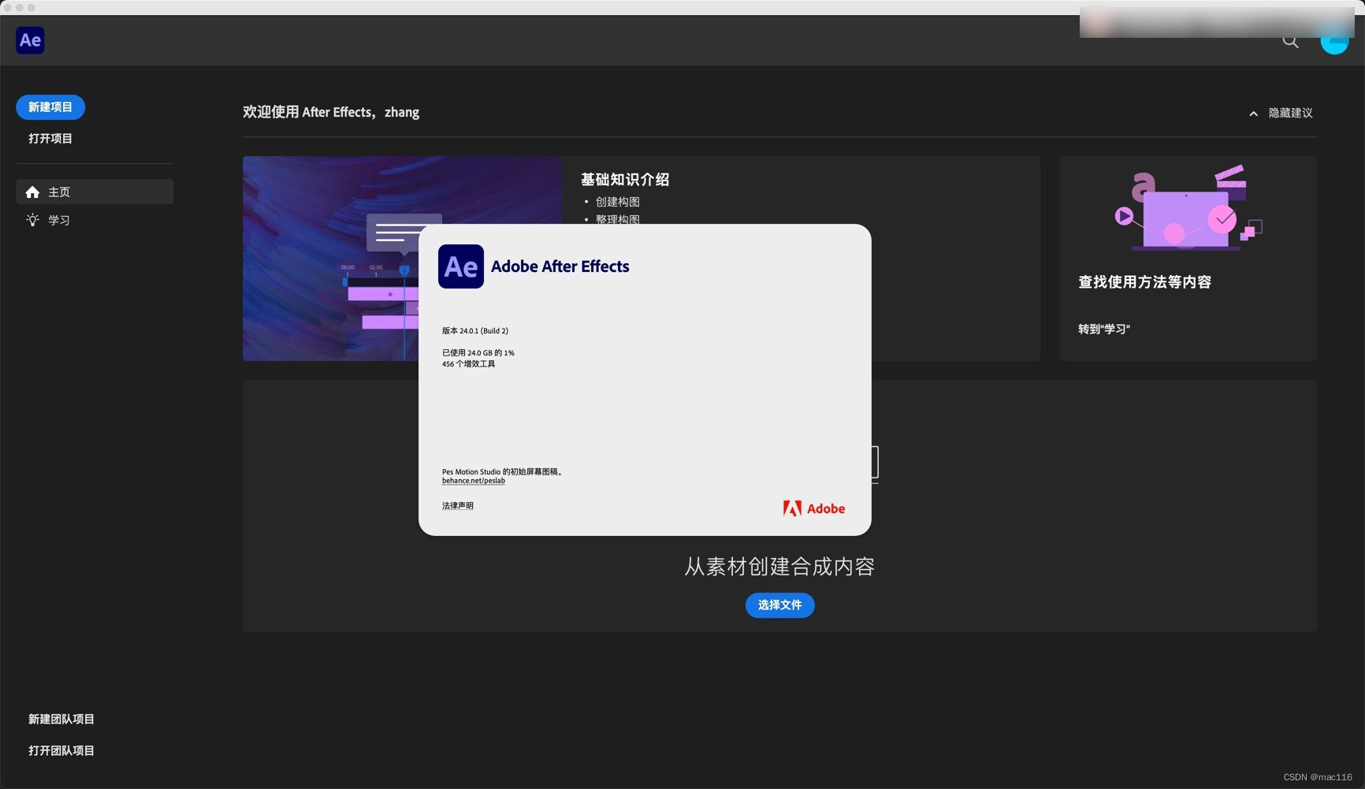Click the lightbulb icon beside 学习
The width and height of the screenshot is (1365, 789).
[32, 220]
